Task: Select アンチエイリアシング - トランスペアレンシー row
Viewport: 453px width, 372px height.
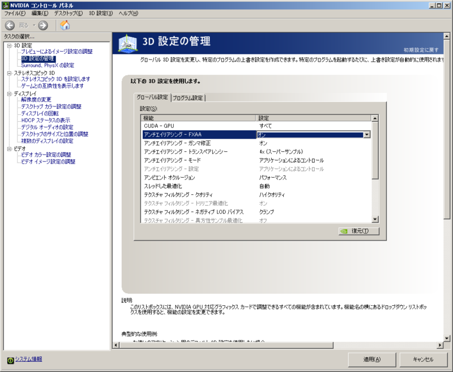Action: tap(255, 152)
